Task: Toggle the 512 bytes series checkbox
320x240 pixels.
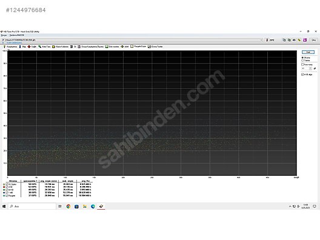Action: [x=7, y=184]
